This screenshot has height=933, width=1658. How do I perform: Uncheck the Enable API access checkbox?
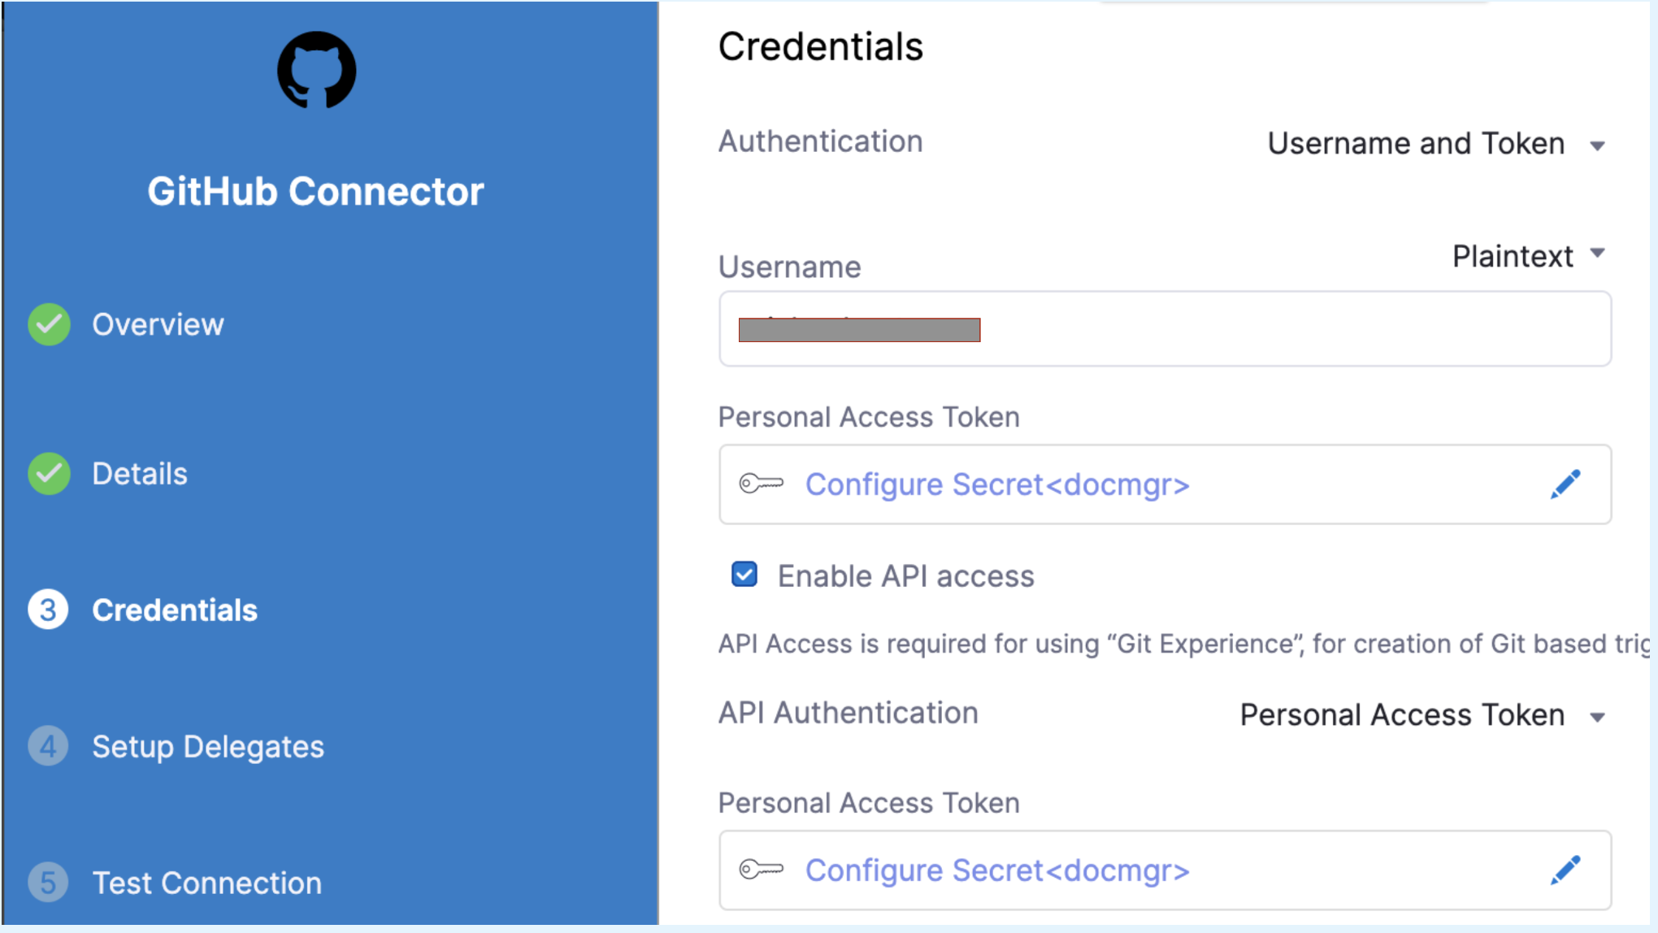tap(744, 575)
